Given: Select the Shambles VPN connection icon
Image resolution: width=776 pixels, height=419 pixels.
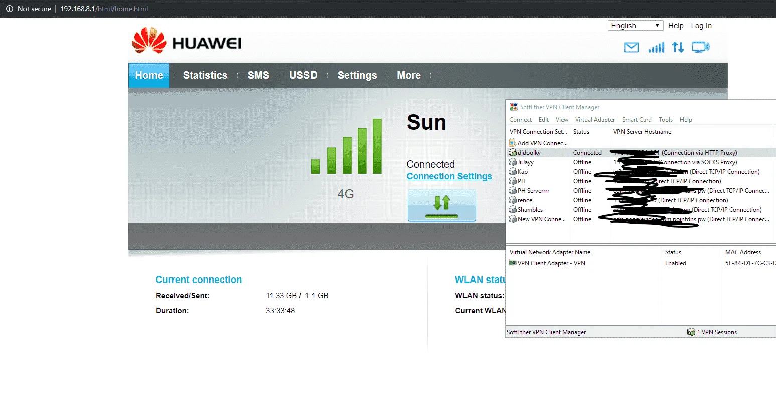Looking at the screenshot, I should (513, 210).
